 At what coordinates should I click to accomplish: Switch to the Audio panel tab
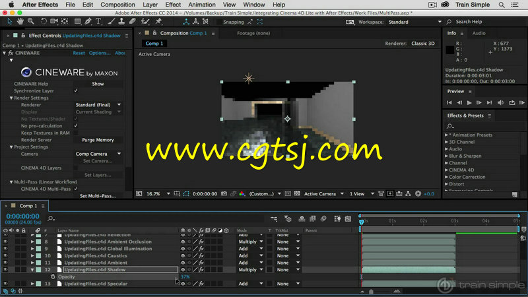[x=478, y=33]
